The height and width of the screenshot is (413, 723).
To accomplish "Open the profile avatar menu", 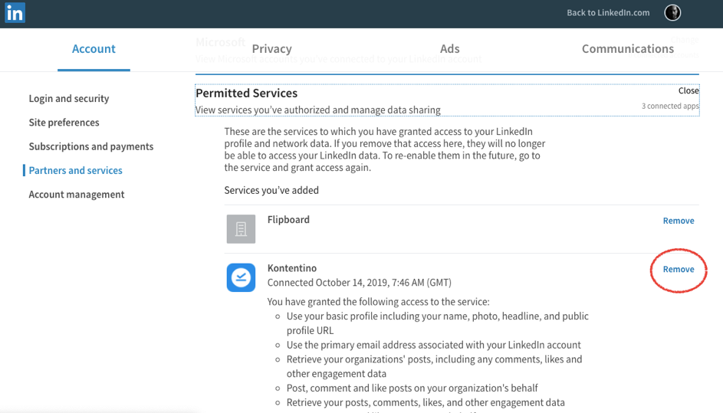I will click(x=672, y=12).
